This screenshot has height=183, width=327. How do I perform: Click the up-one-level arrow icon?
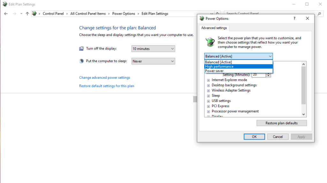(x=27, y=14)
